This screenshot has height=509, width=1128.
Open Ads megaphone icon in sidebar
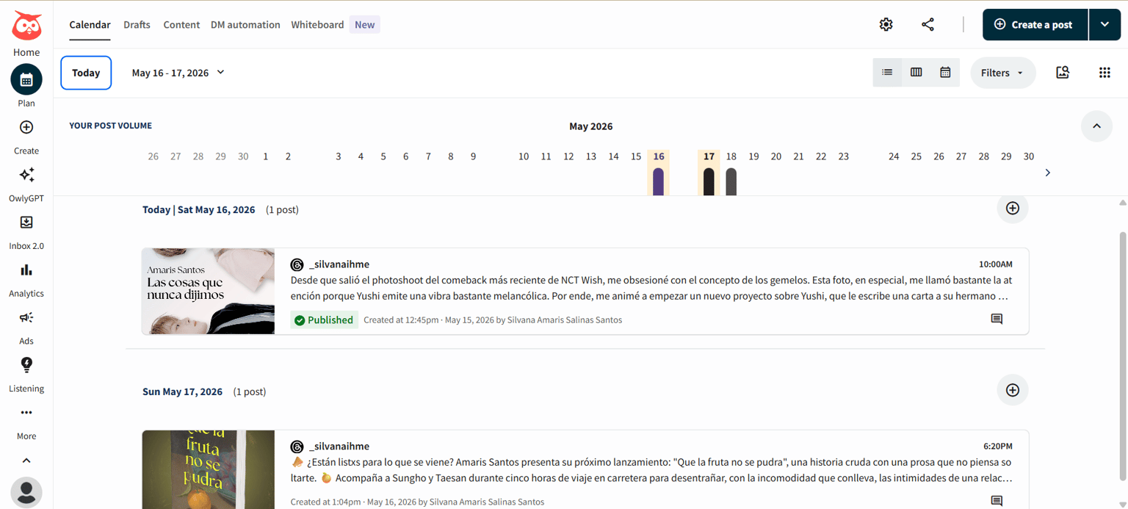click(x=26, y=317)
